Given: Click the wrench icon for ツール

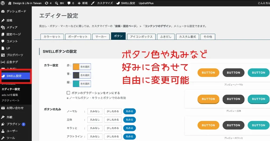Looking at the screenshot, I should [x=3, y=138].
